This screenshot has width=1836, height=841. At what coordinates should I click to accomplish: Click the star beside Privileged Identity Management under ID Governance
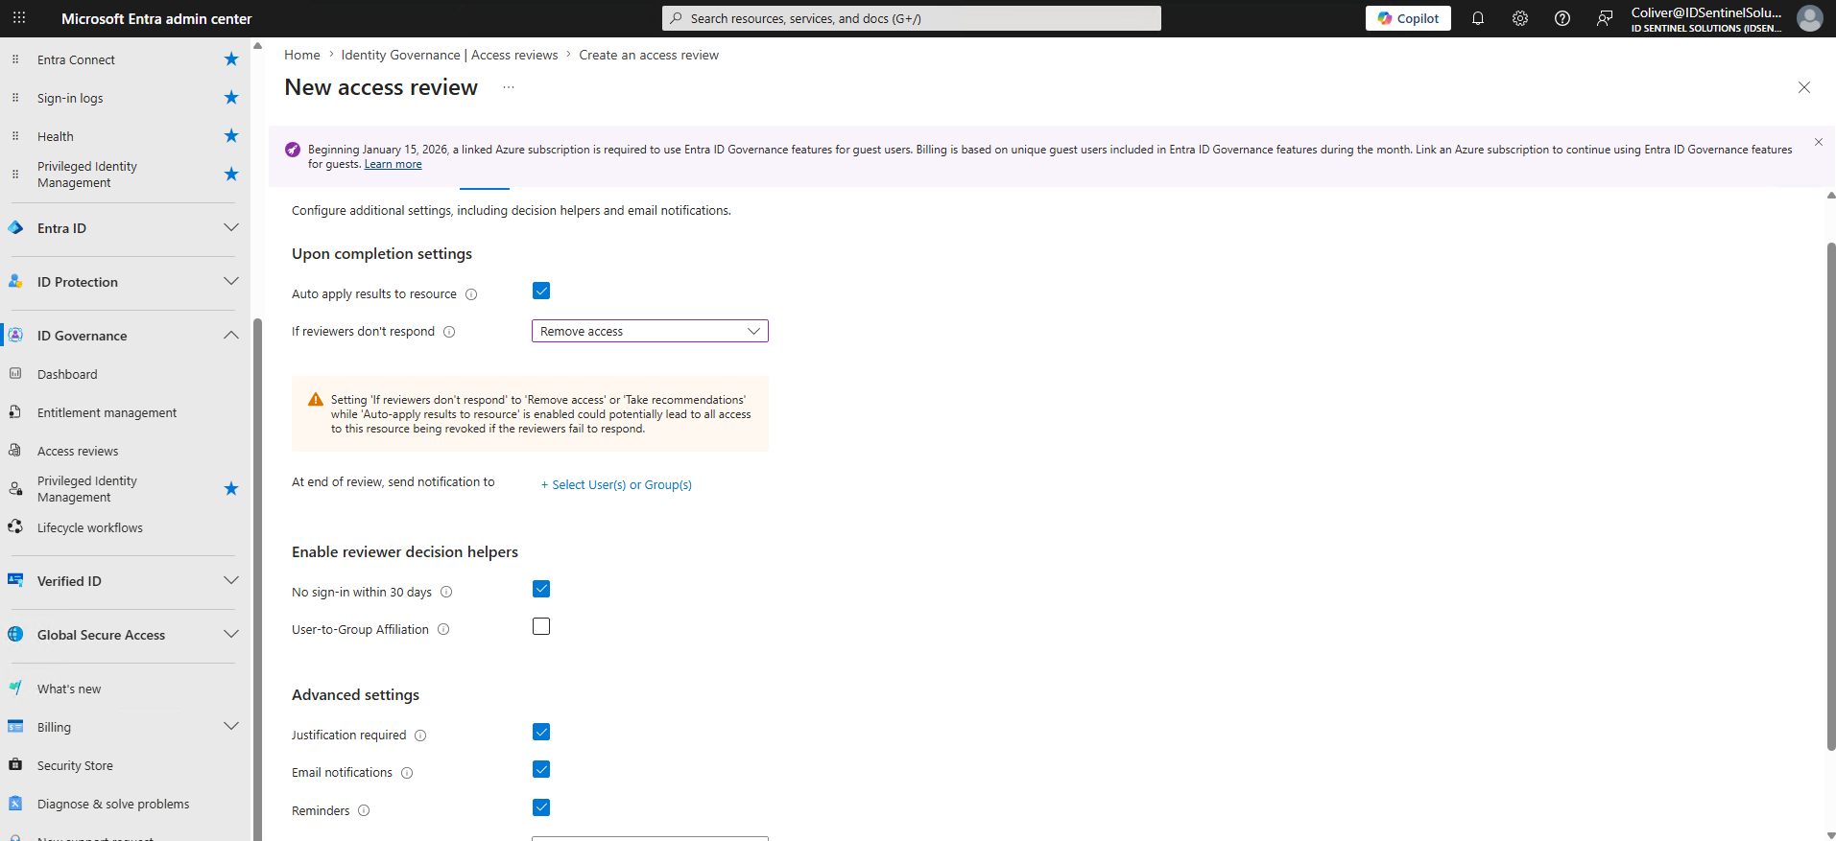pos(231,489)
